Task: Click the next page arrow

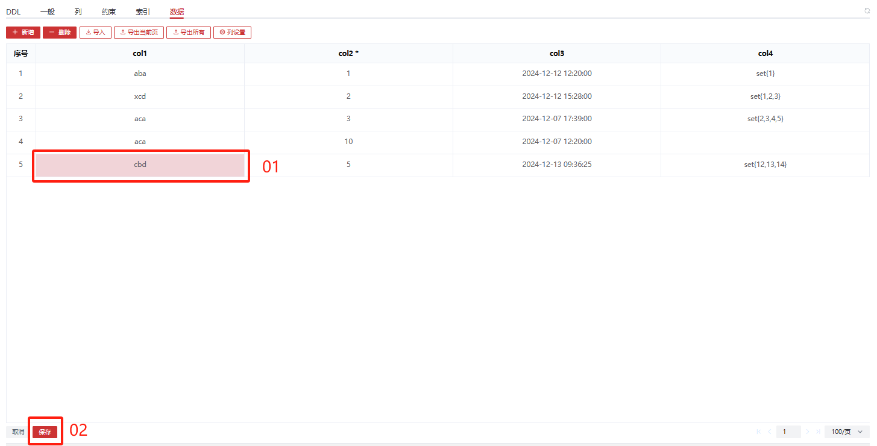Action: pos(808,432)
